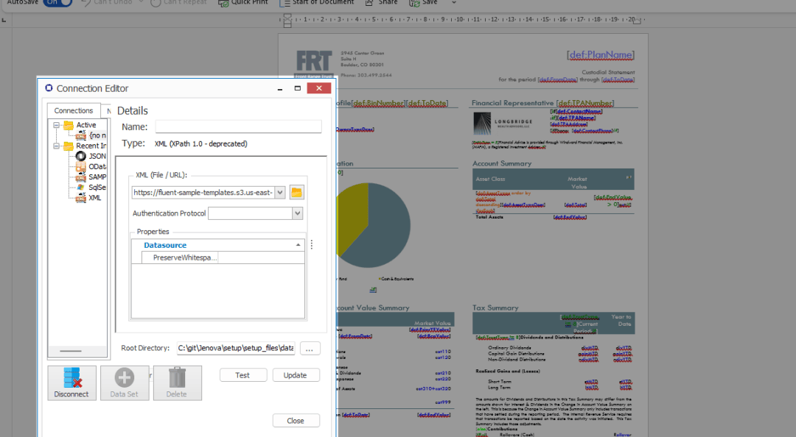This screenshot has width=796, height=437.
Task: Collapse the Active tree node
Action: [56, 125]
